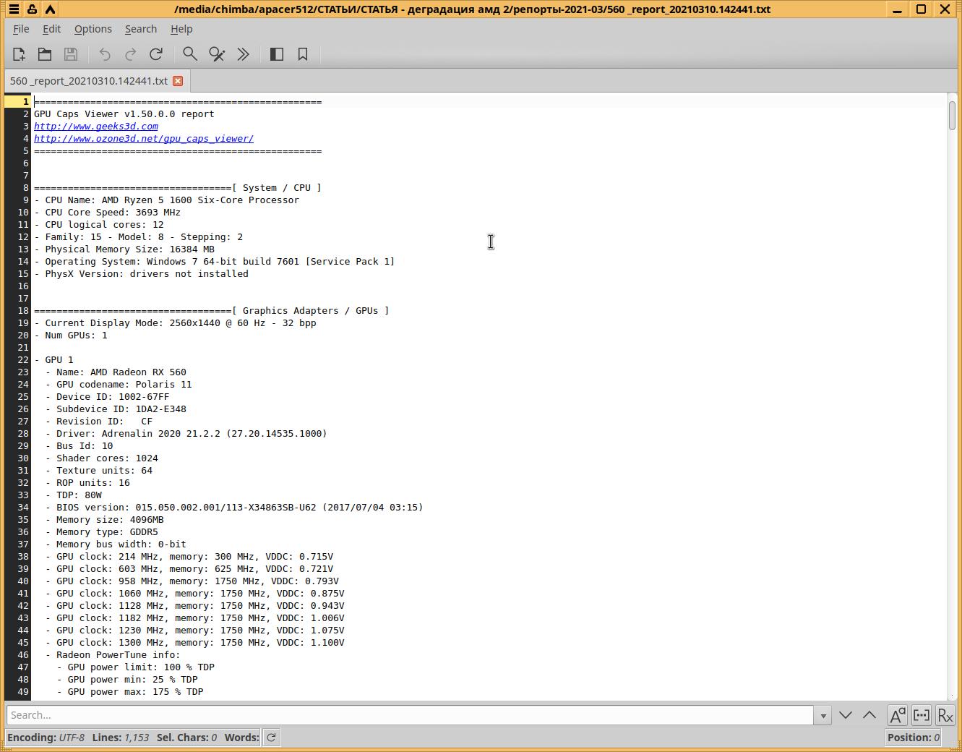This screenshot has height=752, width=962.
Task: Expand the search history dropdown
Action: pos(823,715)
